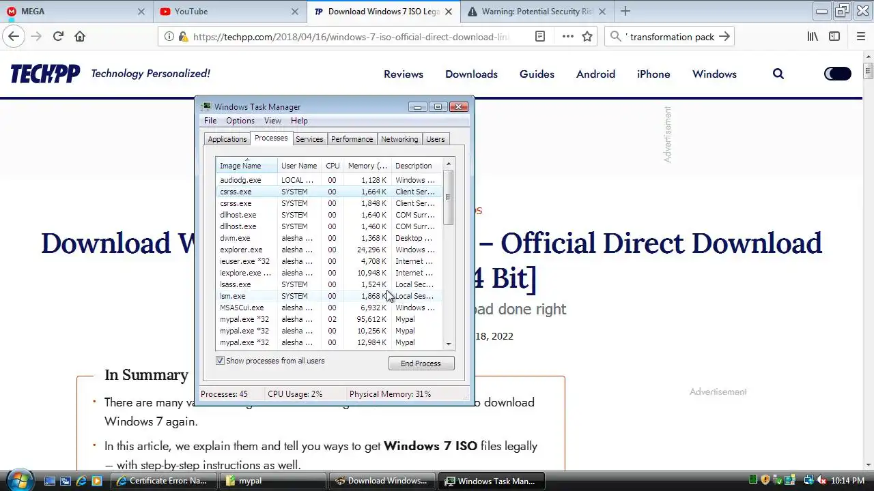This screenshot has height=491, width=874.
Task: Open a new browser tab
Action: pyautogui.click(x=625, y=11)
